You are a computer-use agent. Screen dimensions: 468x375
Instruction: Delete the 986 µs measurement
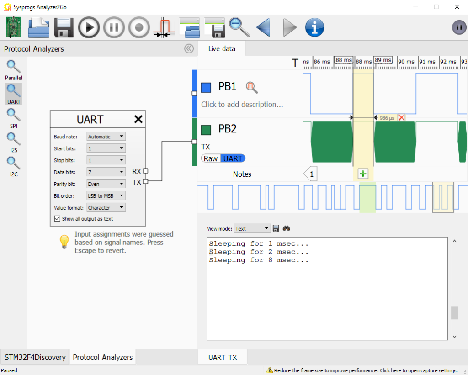[401, 117]
